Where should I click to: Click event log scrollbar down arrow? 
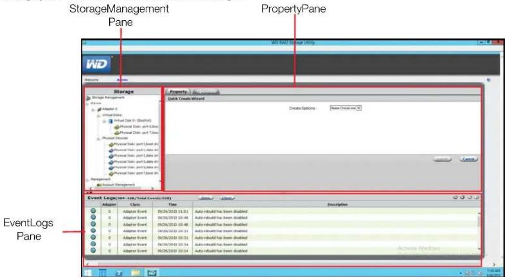pyautogui.click(x=479, y=249)
